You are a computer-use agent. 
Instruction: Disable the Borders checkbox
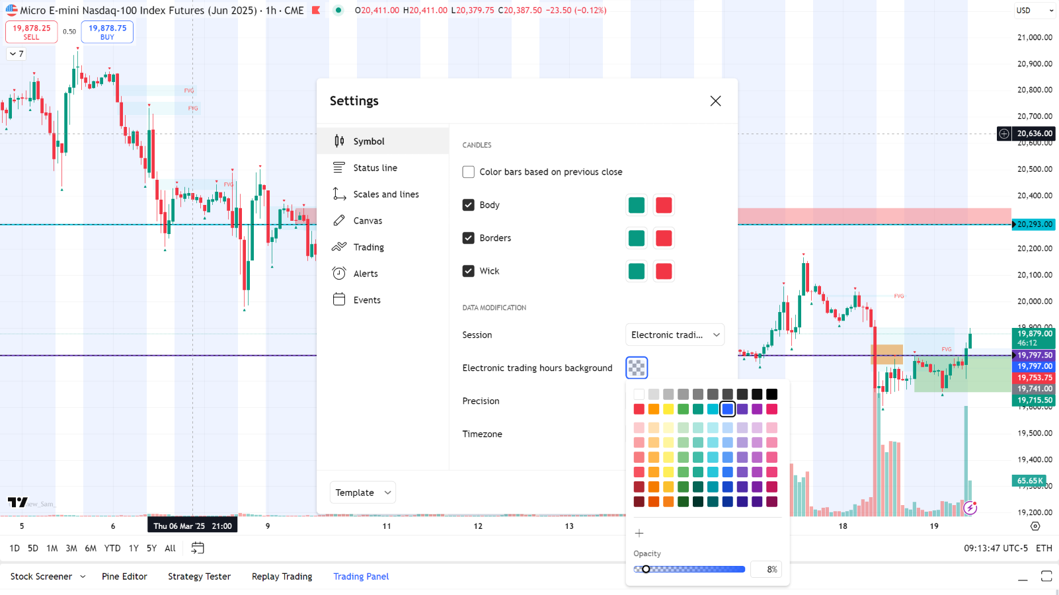click(468, 238)
